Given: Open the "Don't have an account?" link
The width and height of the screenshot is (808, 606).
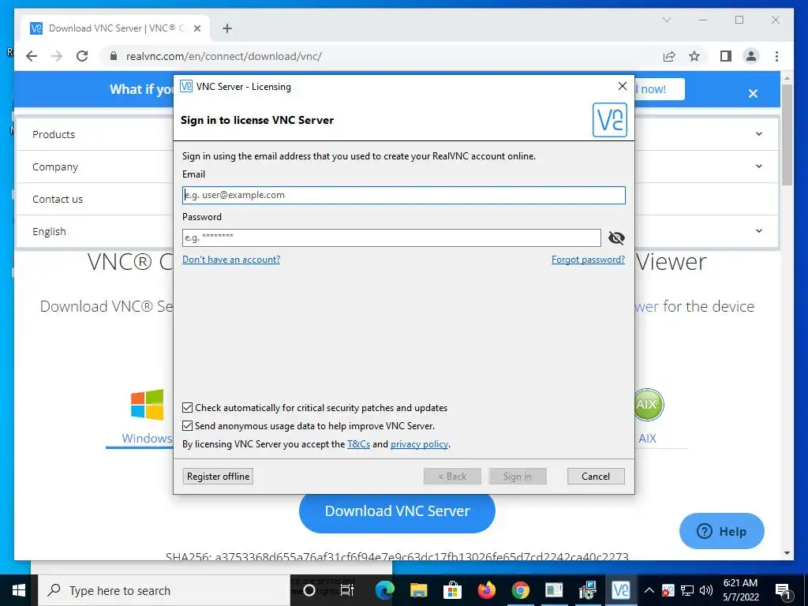Looking at the screenshot, I should point(231,259).
